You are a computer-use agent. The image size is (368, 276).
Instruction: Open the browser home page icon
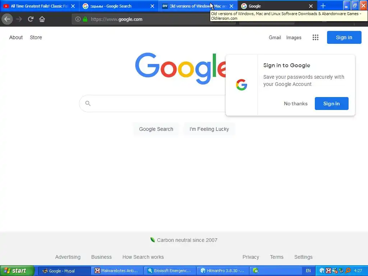click(42, 19)
